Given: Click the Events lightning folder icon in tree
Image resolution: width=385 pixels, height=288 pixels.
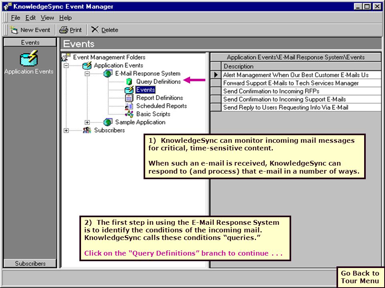Looking at the screenshot, I should coord(129,90).
